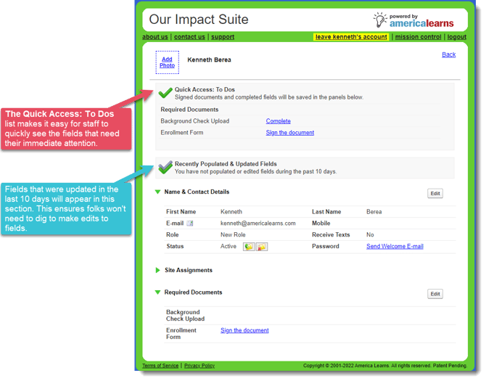Go to contact us in top navigation
The width and height of the screenshot is (486, 381).
tap(189, 37)
